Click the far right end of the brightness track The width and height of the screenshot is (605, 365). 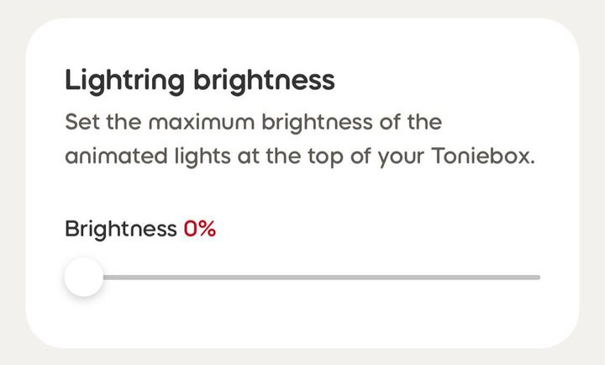pyautogui.click(x=538, y=277)
